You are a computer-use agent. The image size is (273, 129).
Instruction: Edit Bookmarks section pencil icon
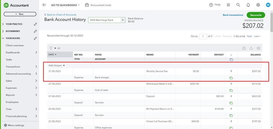pyautogui.click(x=35, y=31)
